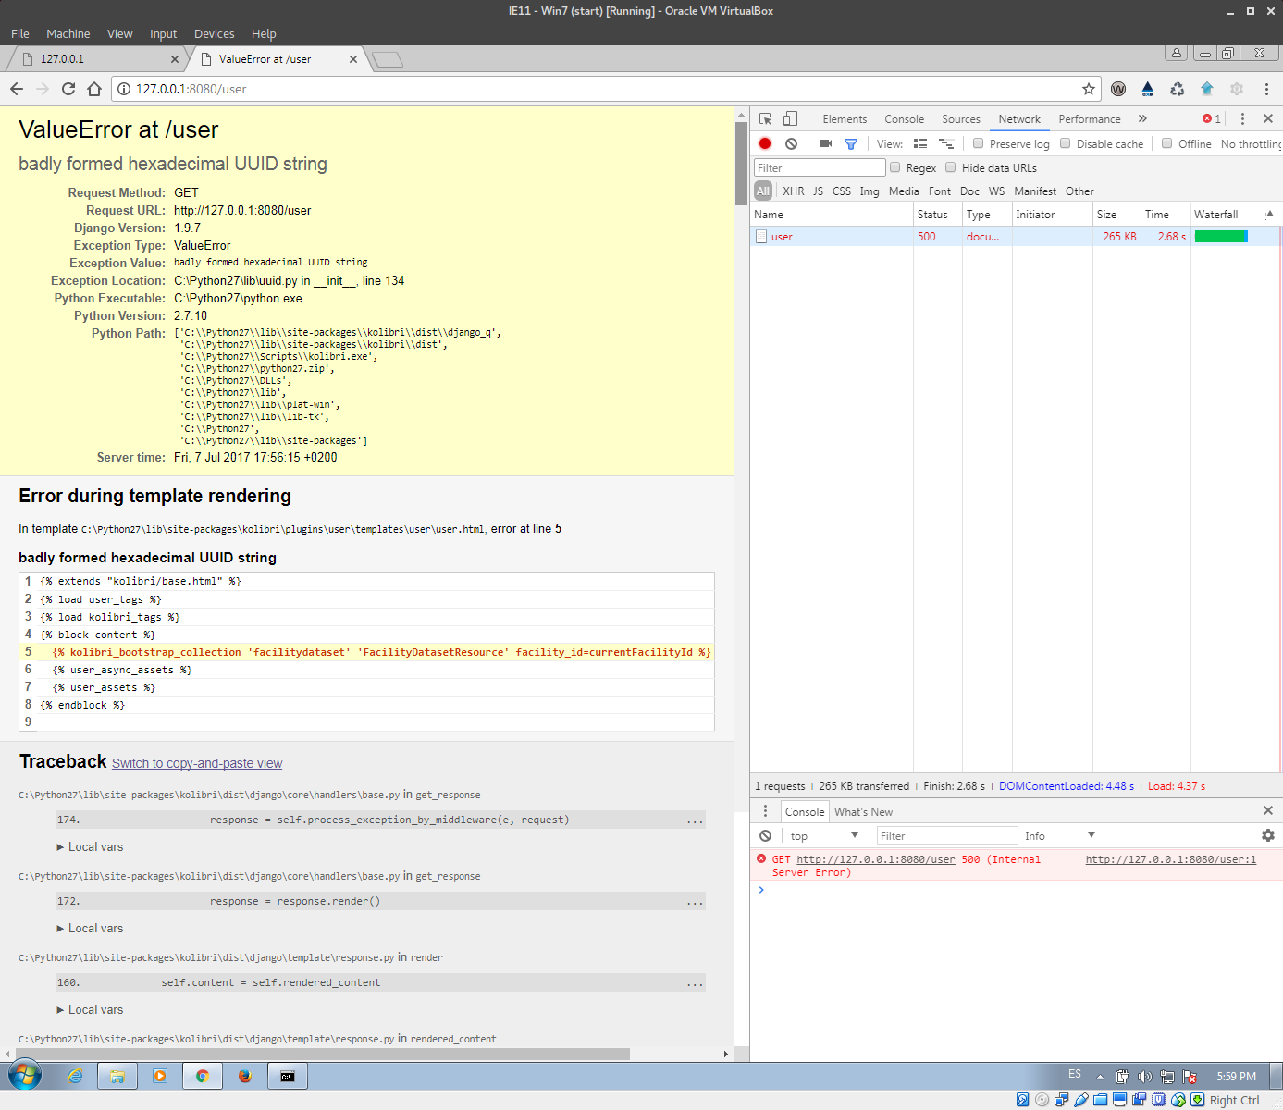The height and width of the screenshot is (1110, 1283).
Task: Stop recording network log with the red button
Action: (x=765, y=143)
